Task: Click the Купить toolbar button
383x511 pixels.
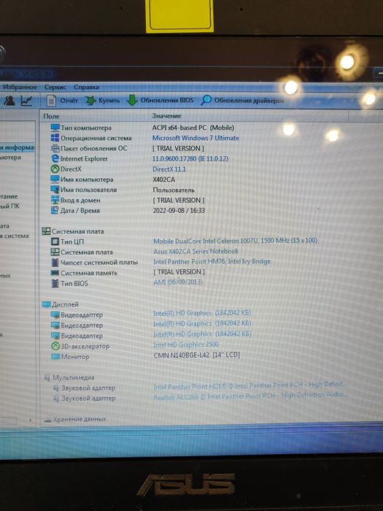Action: (103, 101)
